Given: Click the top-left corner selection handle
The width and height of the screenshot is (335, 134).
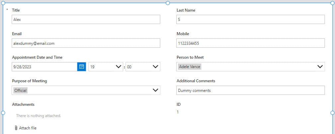Looking at the screenshot, I should pos(3,3).
